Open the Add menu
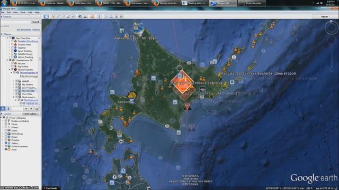The width and height of the screenshot is (339, 190). (x=30, y=13)
